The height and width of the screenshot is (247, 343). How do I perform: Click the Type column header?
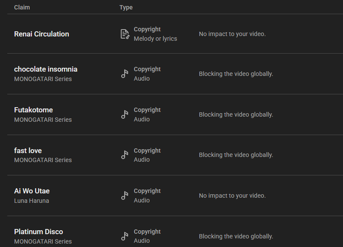click(x=126, y=7)
